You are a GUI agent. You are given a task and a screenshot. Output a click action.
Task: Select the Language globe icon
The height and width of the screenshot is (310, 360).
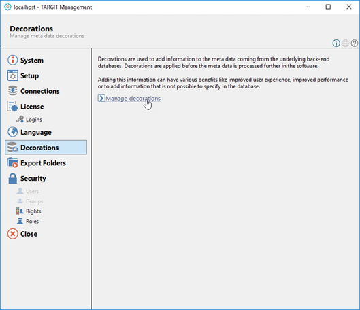click(x=13, y=132)
